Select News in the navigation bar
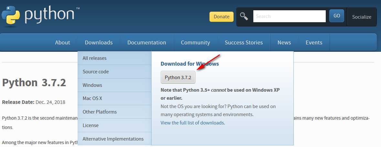381x147 pixels. [284, 42]
